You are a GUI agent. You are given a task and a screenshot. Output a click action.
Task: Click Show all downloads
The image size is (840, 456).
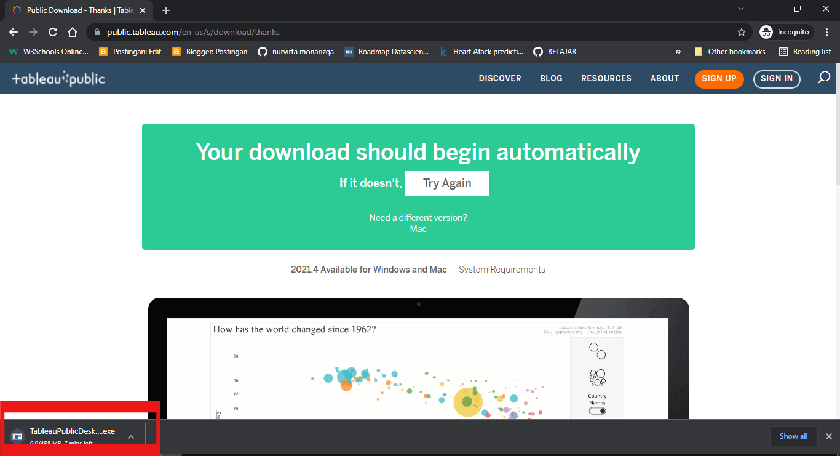(793, 436)
